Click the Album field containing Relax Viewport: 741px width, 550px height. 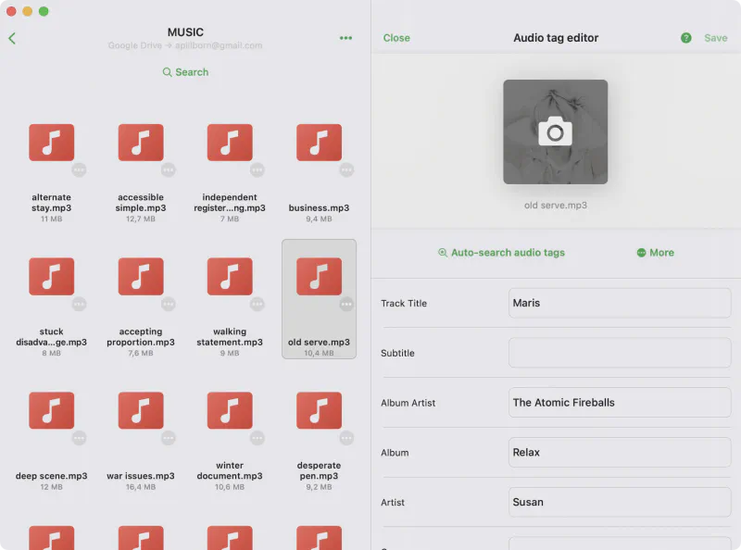pyautogui.click(x=619, y=453)
